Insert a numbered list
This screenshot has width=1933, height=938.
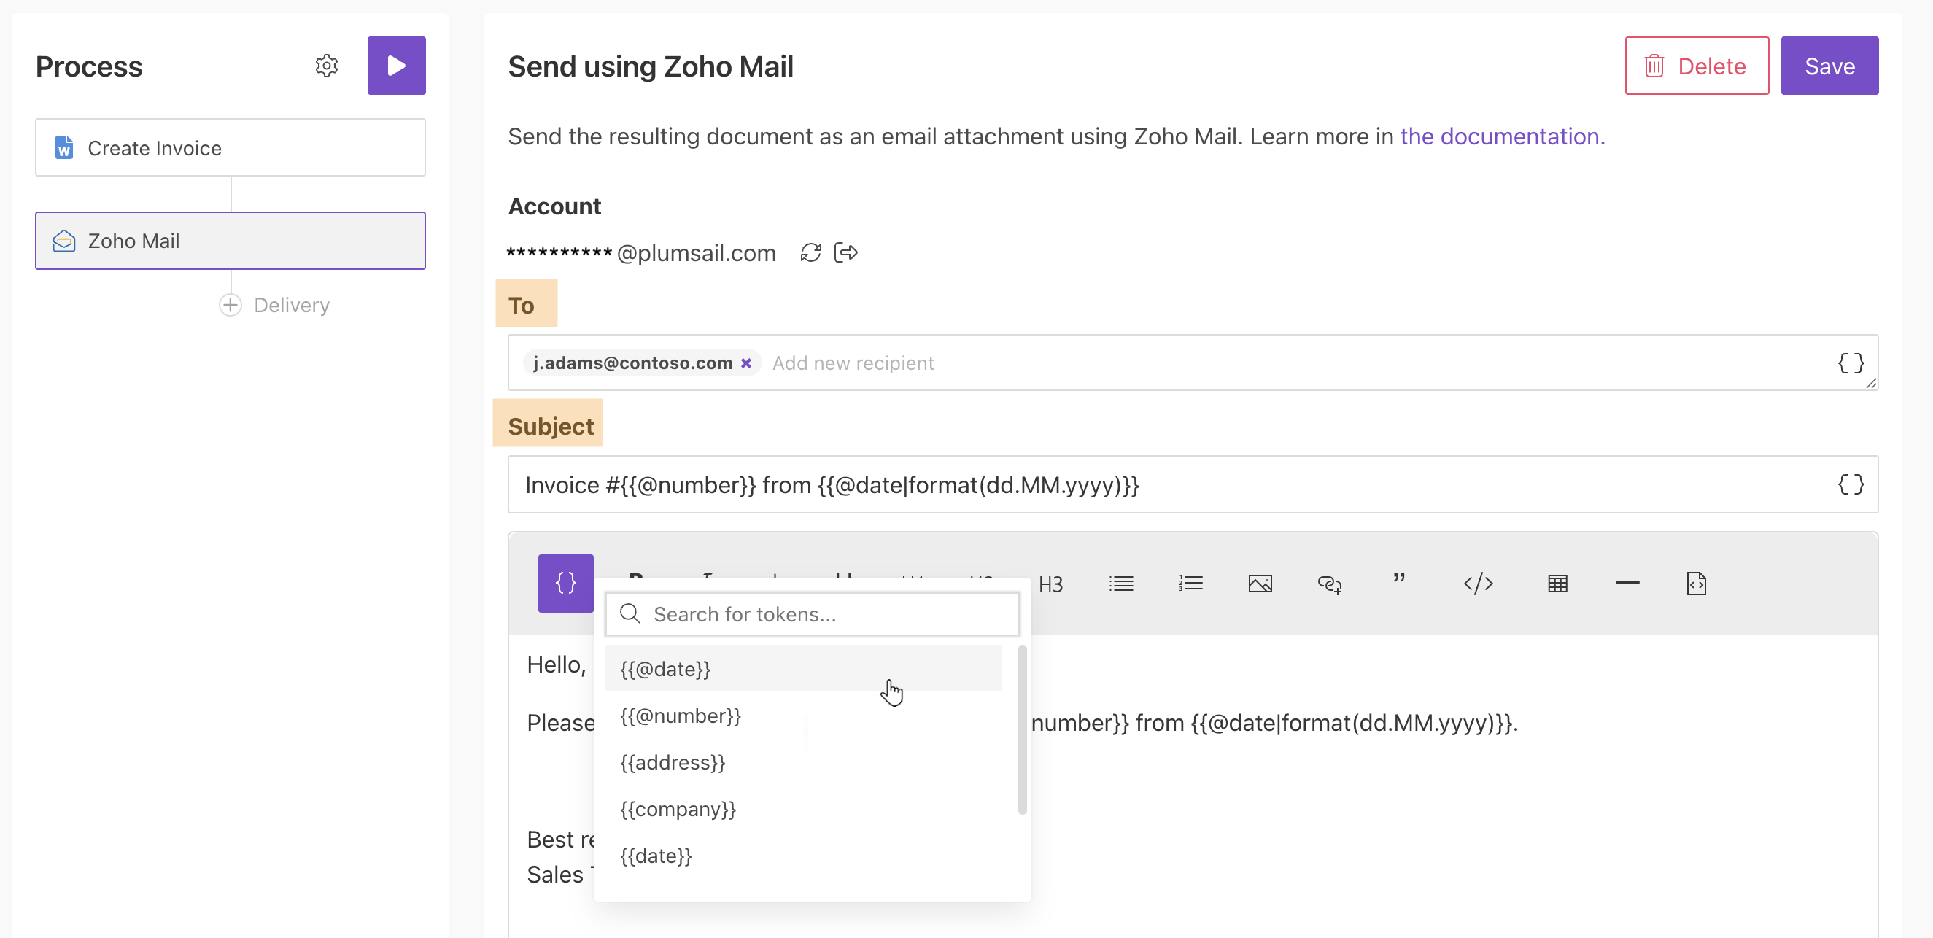pyautogui.click(x=1190, y=584)
